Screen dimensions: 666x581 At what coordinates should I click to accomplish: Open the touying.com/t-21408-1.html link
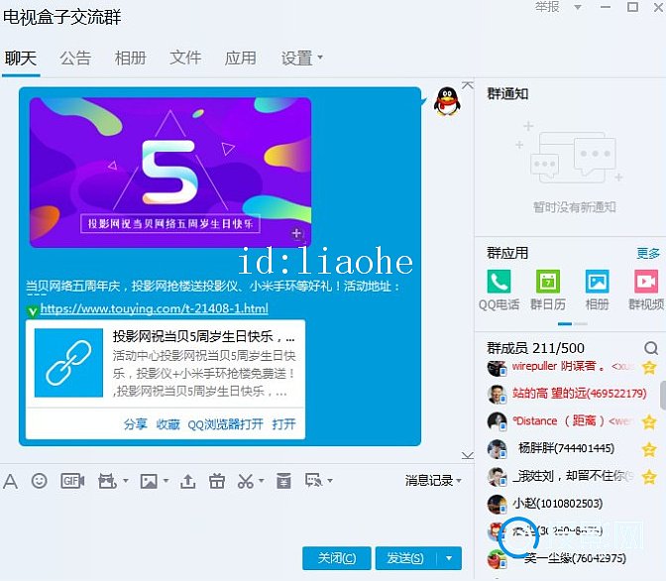[x=155, y=308]
